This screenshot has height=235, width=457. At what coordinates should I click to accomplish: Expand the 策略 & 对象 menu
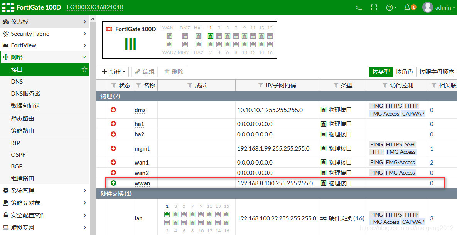click(45, 203)
